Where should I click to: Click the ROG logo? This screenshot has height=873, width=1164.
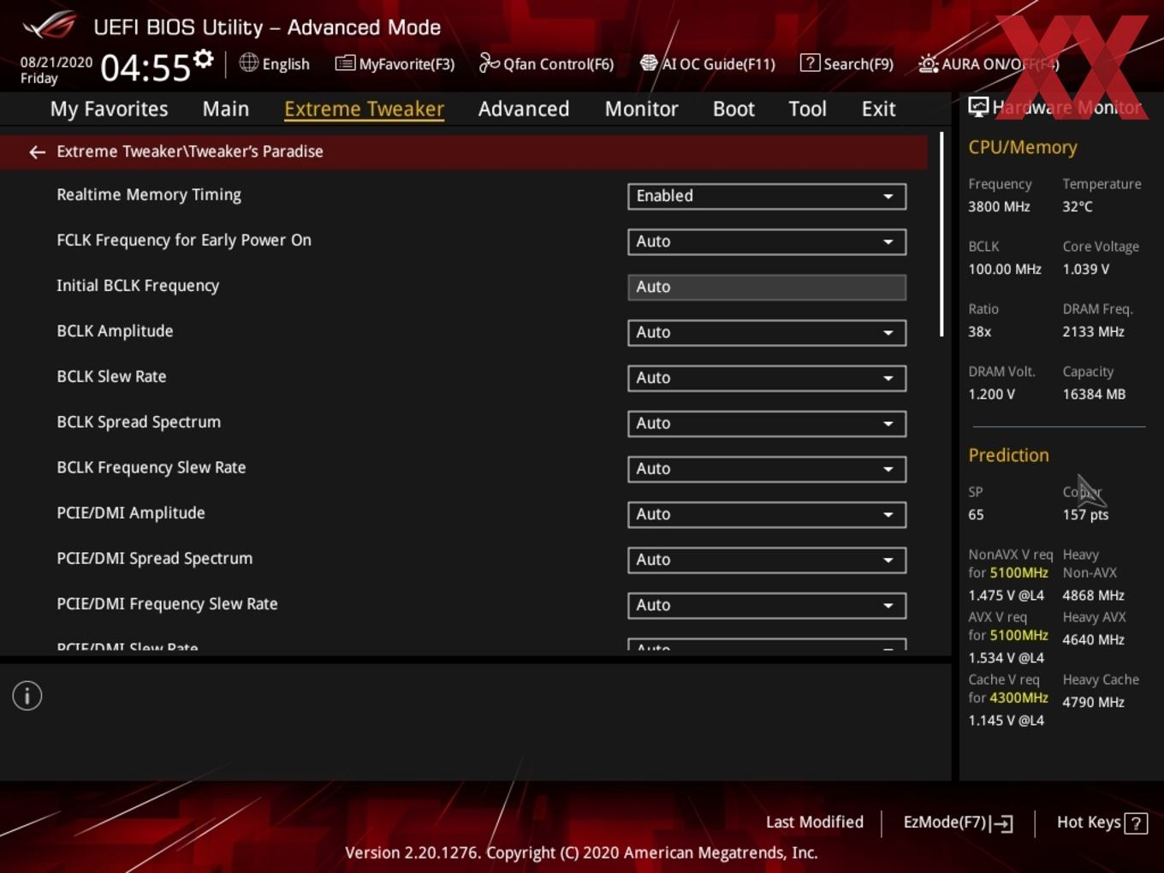tap(50, 26)
